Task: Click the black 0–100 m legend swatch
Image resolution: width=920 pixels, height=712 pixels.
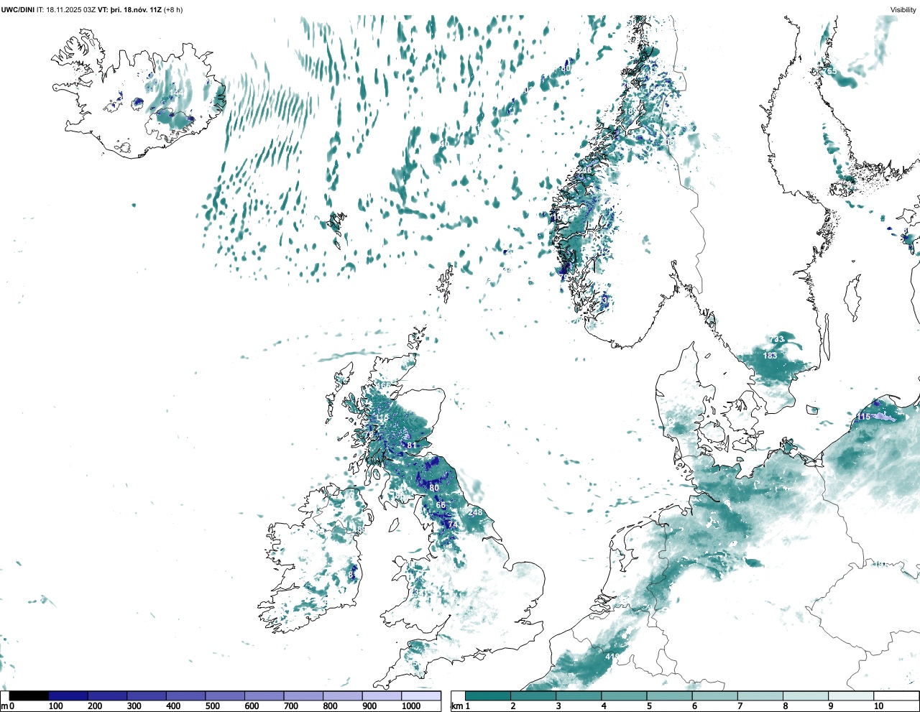Action: (29, 695)
